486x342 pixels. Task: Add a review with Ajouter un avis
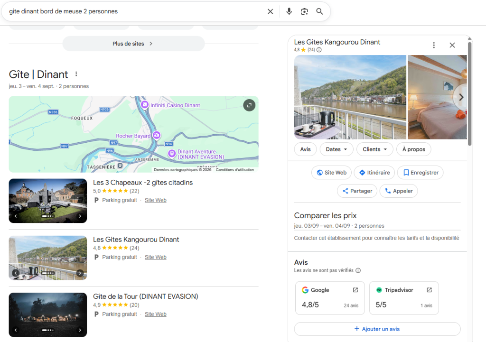coord(377,329)
